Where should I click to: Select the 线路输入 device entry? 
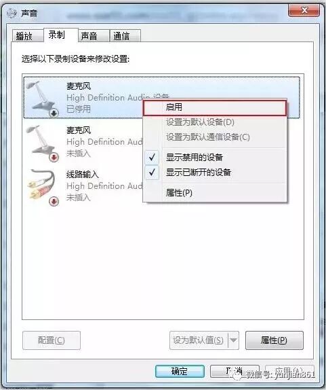[84, 186]
